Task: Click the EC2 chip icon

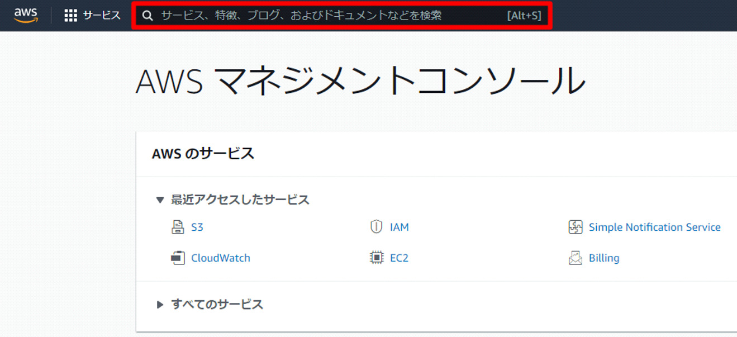Action: [377, 258]
